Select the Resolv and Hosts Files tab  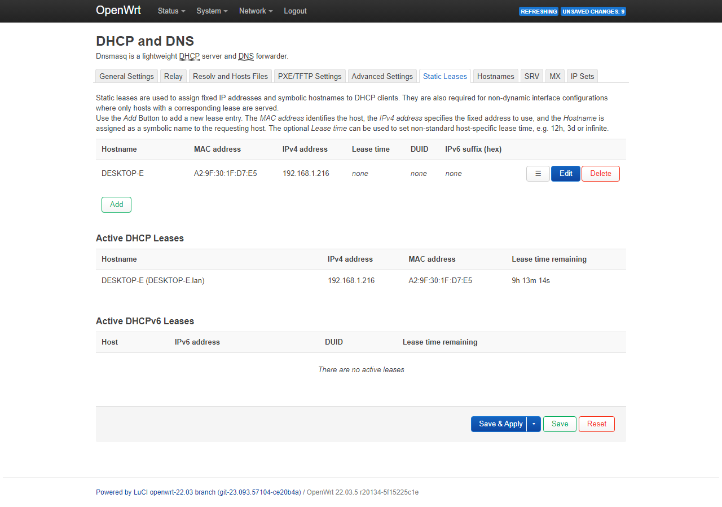click(230, 76)
